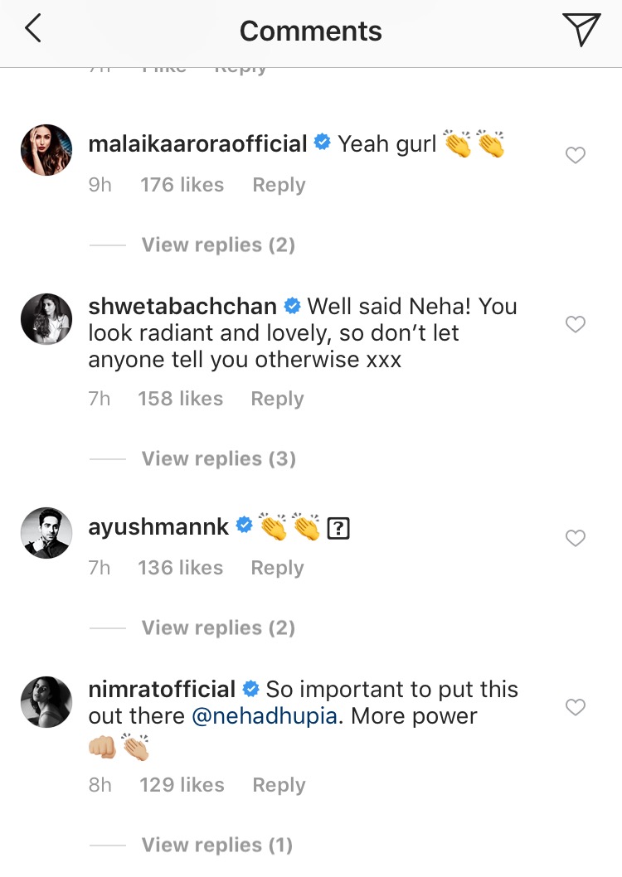Show View replies (1) under nimratofficial

point(217,846)
